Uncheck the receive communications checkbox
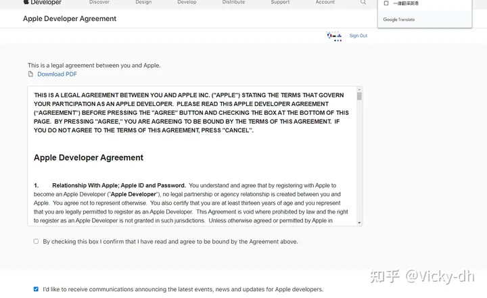The width and height of the screenshot is (487, 298). click(x=36, y=289)
